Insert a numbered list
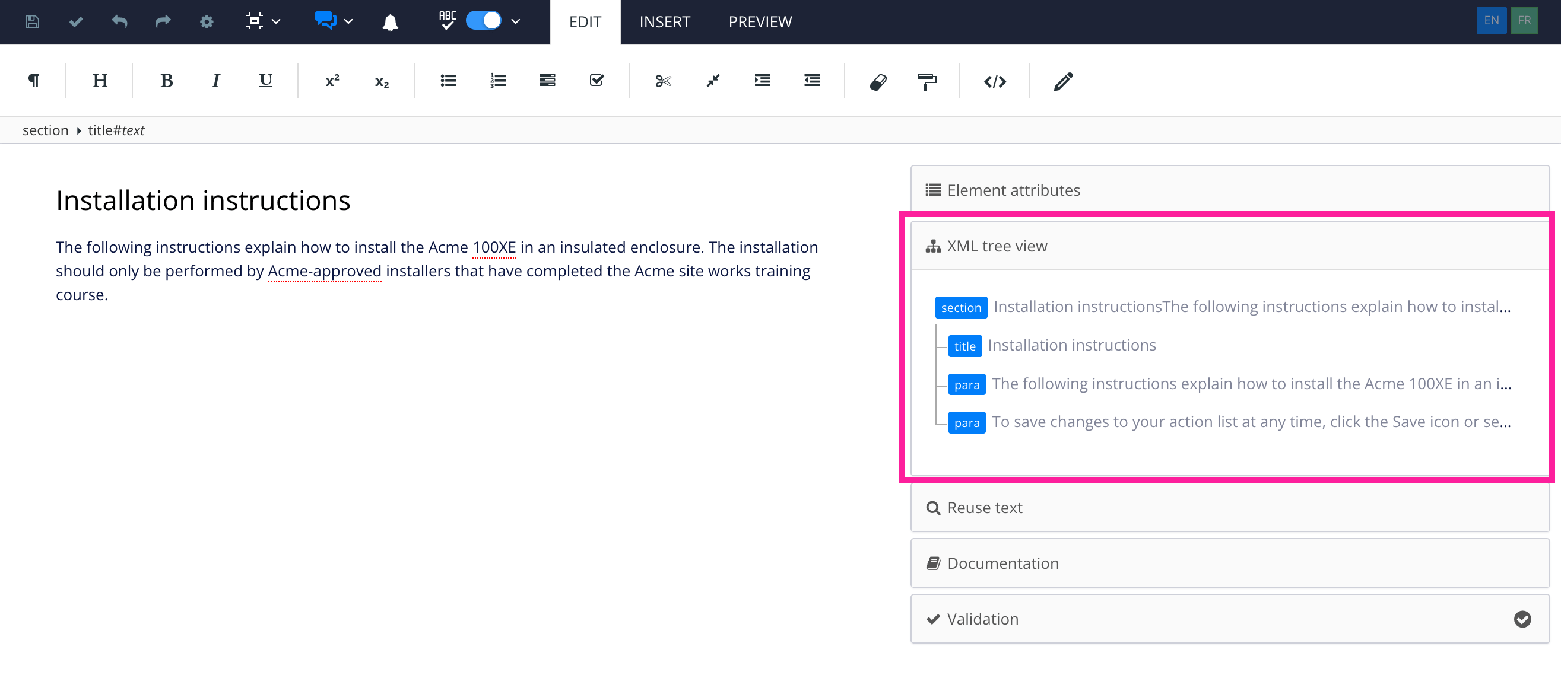Viewport: 1561px width, 675px height. pyautogui.click(x=497, y=81)
